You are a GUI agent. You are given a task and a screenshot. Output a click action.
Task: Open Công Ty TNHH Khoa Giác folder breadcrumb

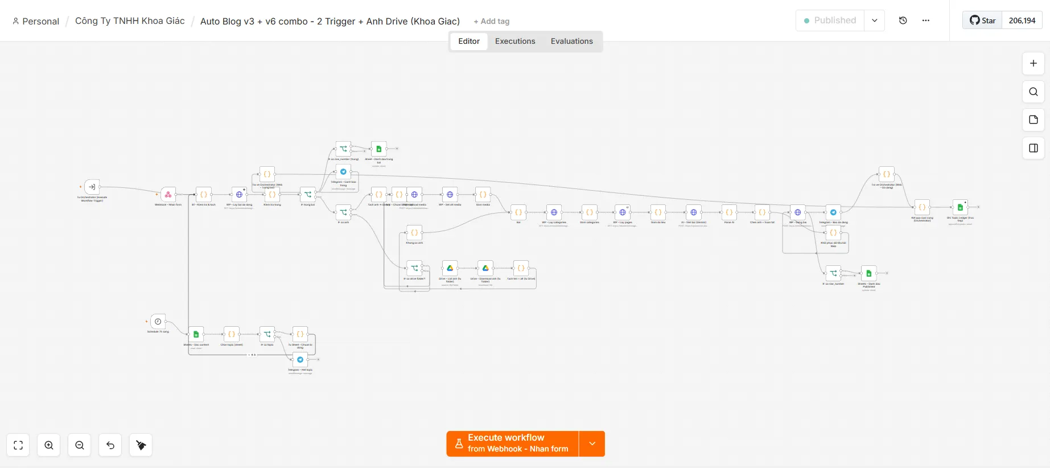click(130, 21)
